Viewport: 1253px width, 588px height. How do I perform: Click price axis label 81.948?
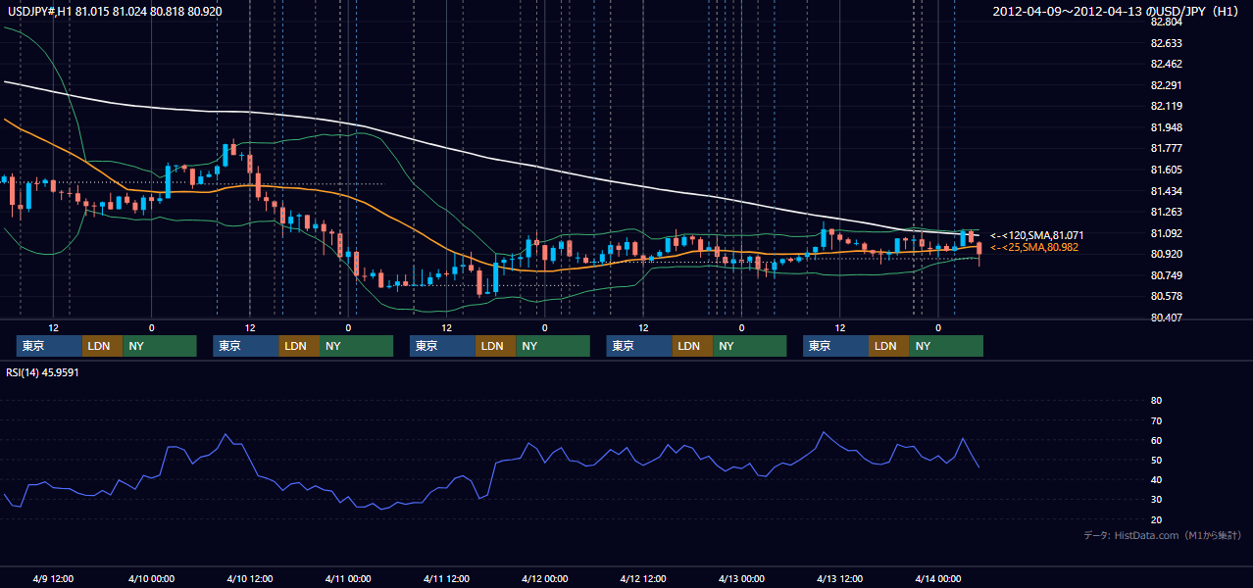pyautogui.click(x=1166, y=127)
